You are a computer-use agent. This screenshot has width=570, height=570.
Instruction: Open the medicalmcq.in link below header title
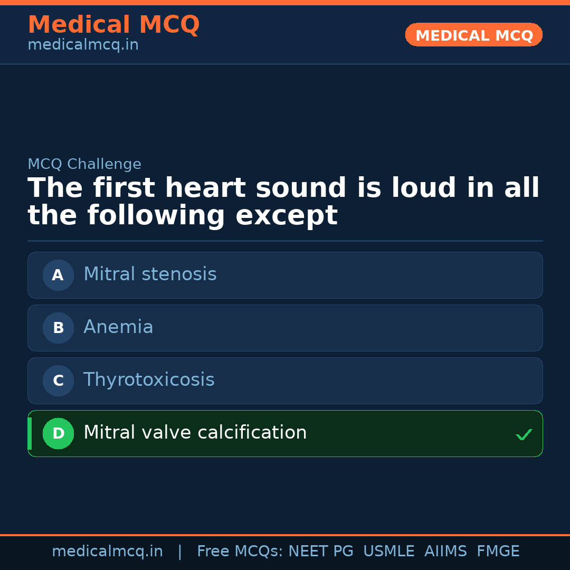tap(83, 45)
